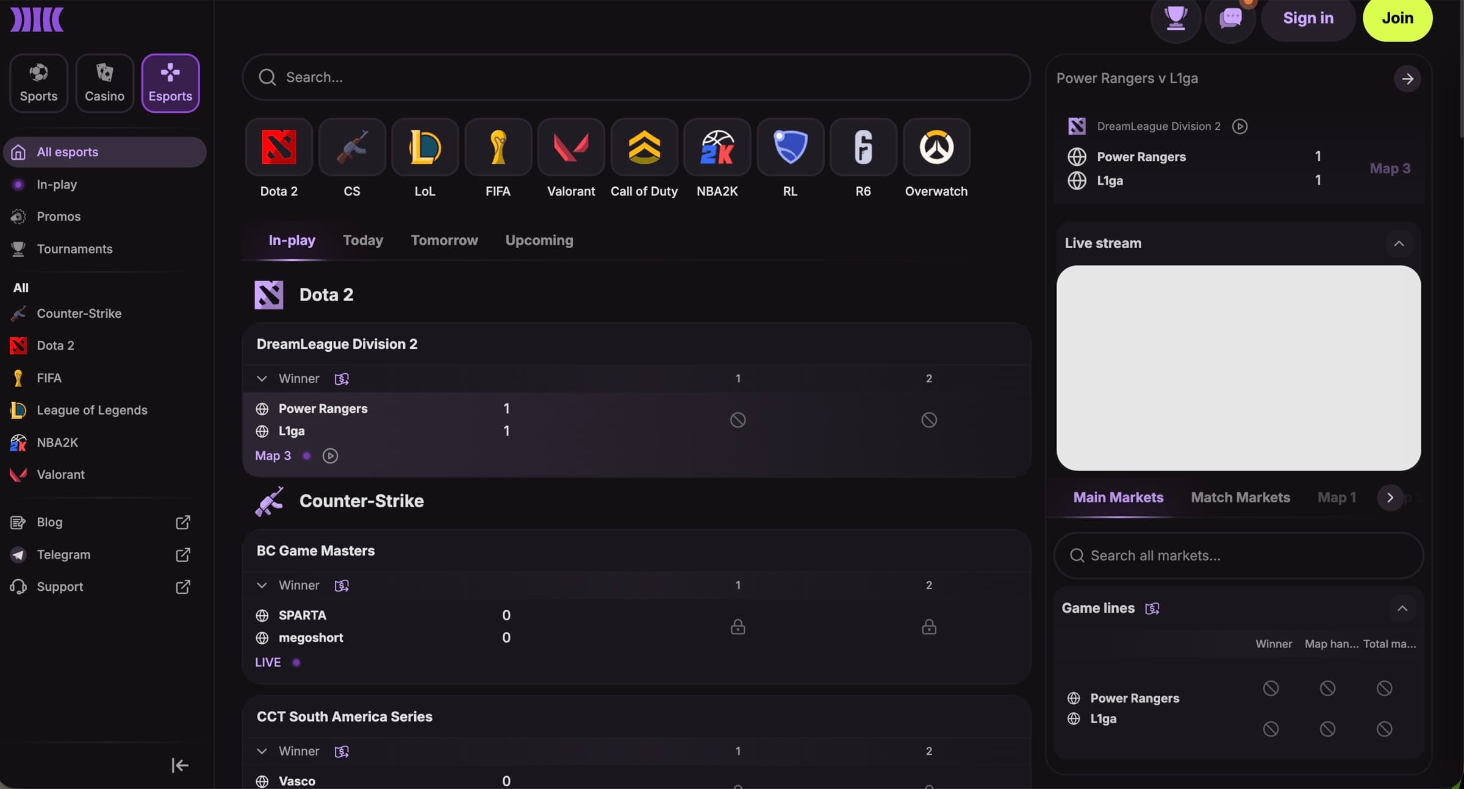Switch to the Sports section

tap(38, 83)
